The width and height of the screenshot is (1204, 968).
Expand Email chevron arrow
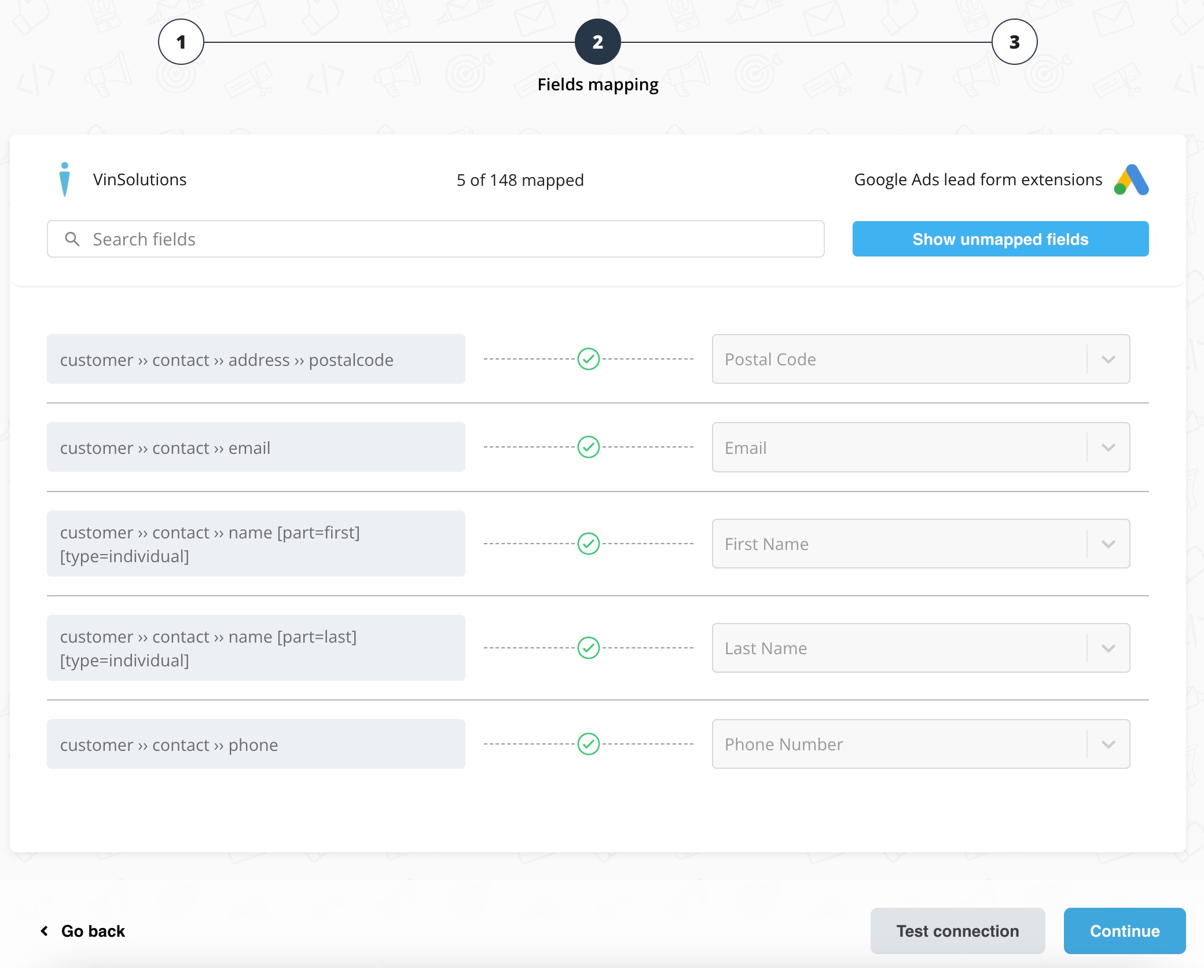(x=1108, y=448)
